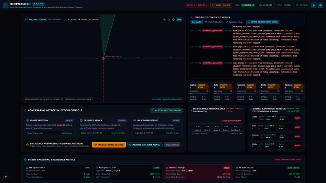This screenshot has width=326, height=183.
Task: Open the Delta-4 trust score card
Action: 270,92
